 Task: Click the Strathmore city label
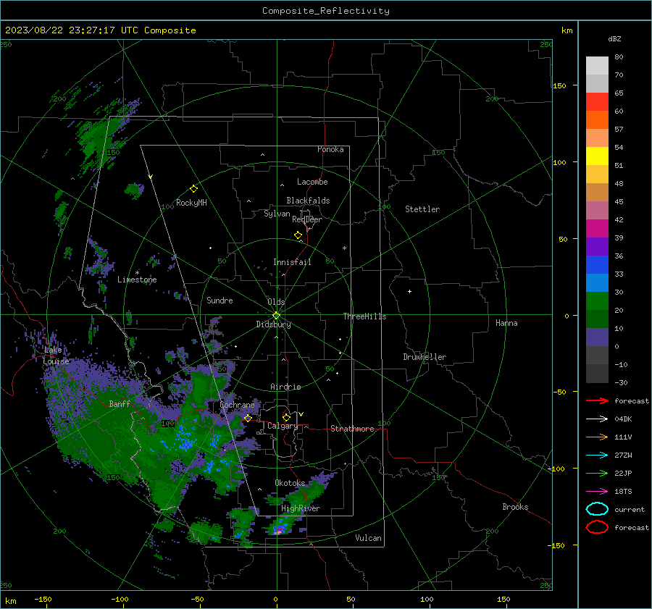(352, 429)
